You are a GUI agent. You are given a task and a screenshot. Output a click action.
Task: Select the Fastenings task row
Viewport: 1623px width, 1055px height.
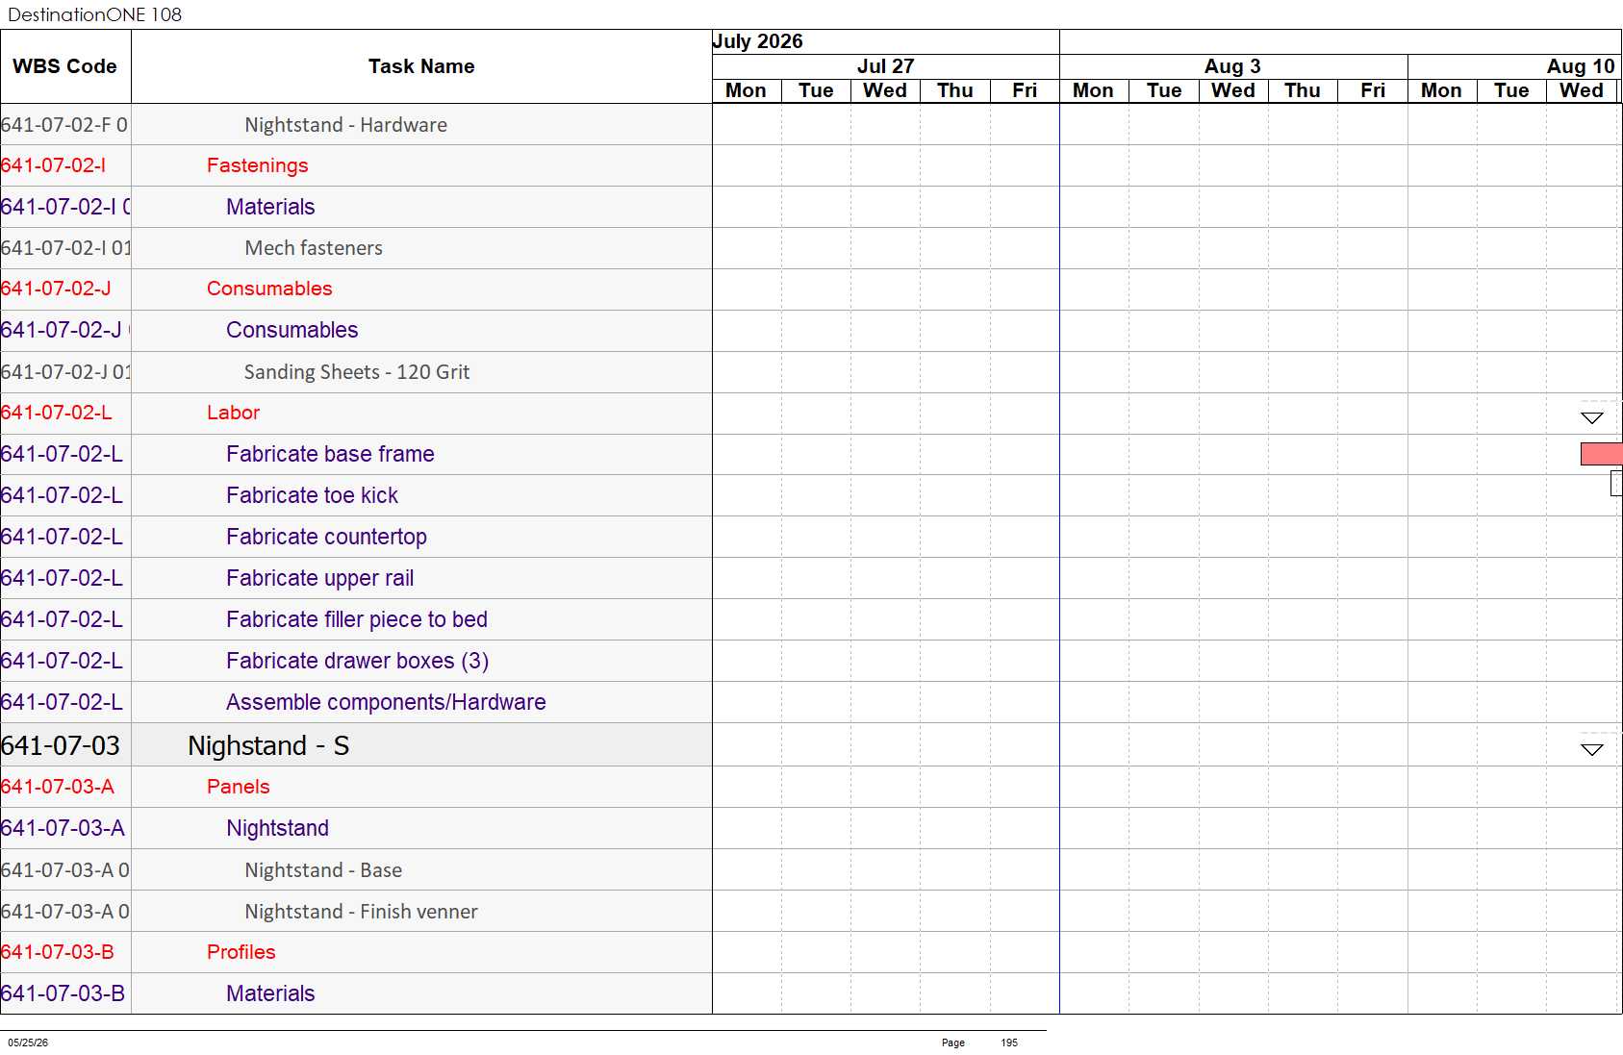coord(356,165)
